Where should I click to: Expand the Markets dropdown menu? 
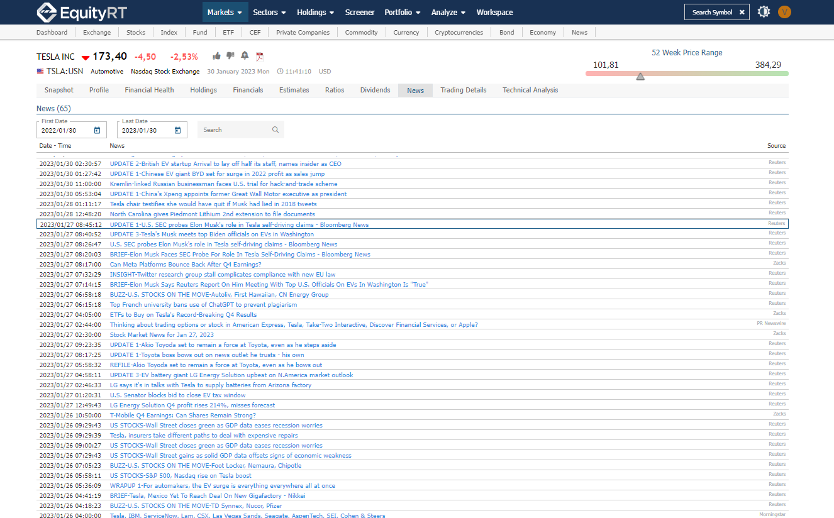pyautogui.click(x=225, y=12)
